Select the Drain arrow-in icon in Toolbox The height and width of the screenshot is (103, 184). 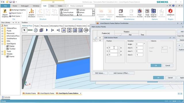click(x=58, y=30)
